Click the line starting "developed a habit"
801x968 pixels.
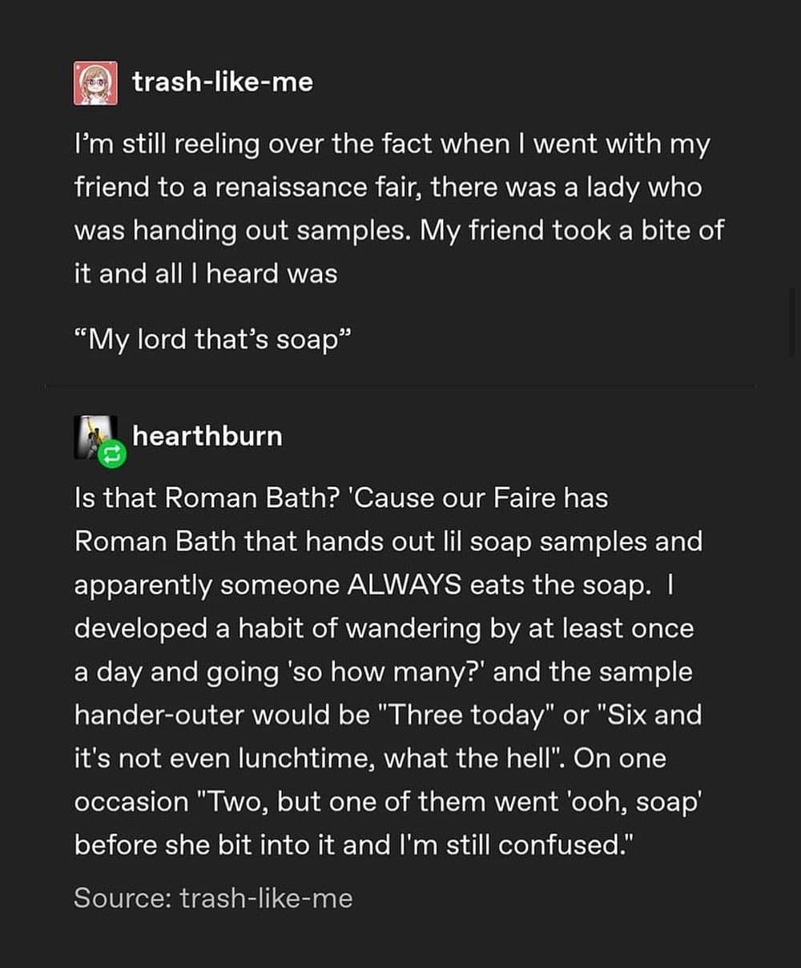point(384,628)
